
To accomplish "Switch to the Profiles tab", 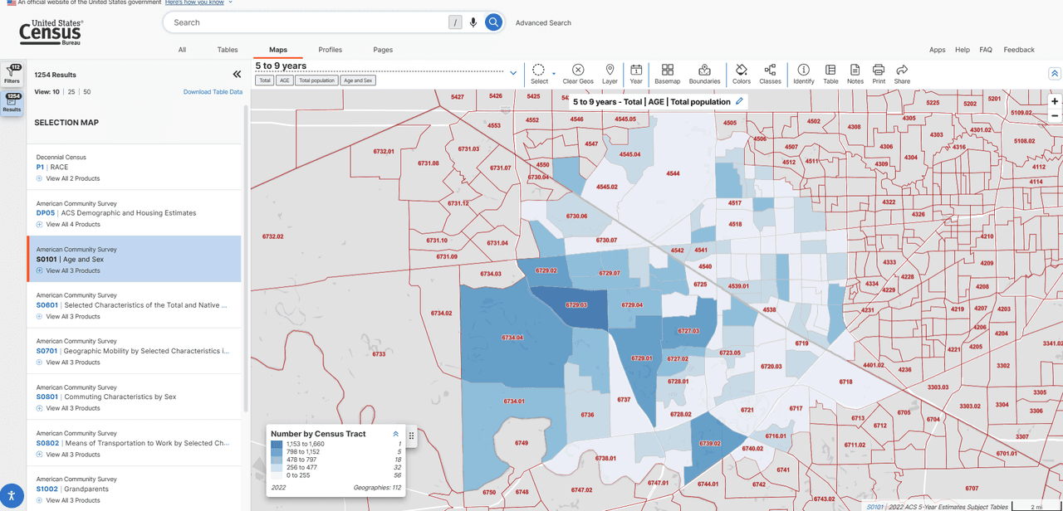I will click(x=330, y=50).
